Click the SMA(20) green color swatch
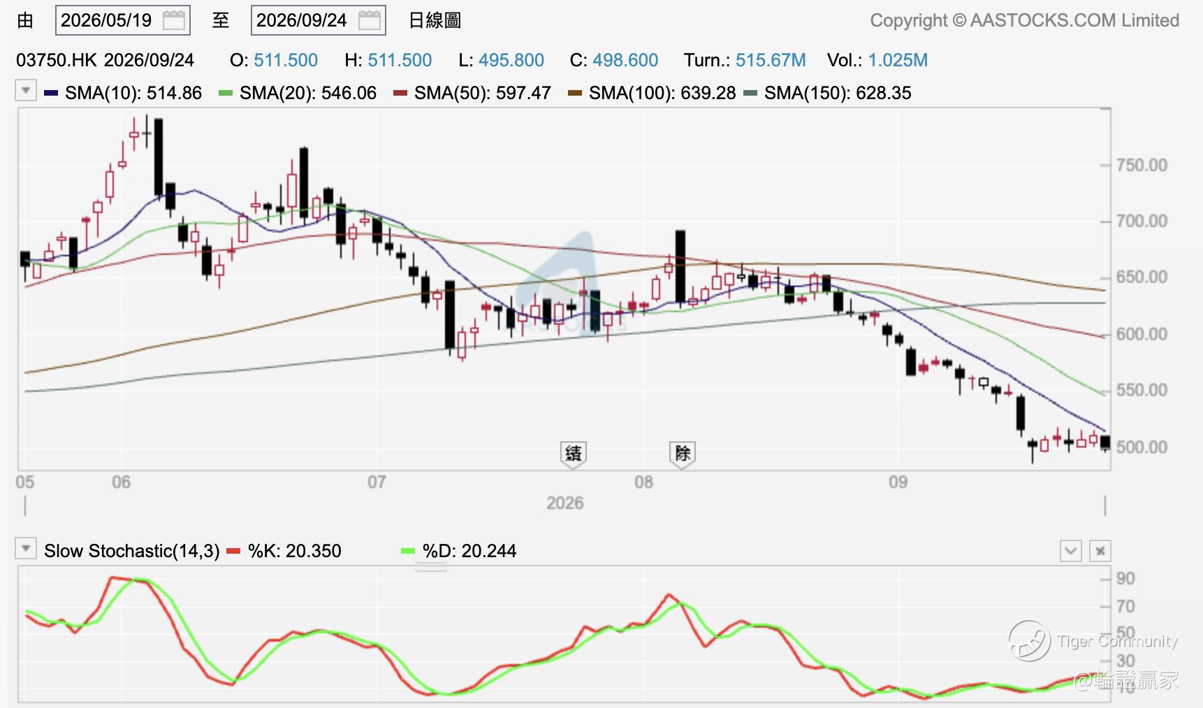 (x=225, y=93)
